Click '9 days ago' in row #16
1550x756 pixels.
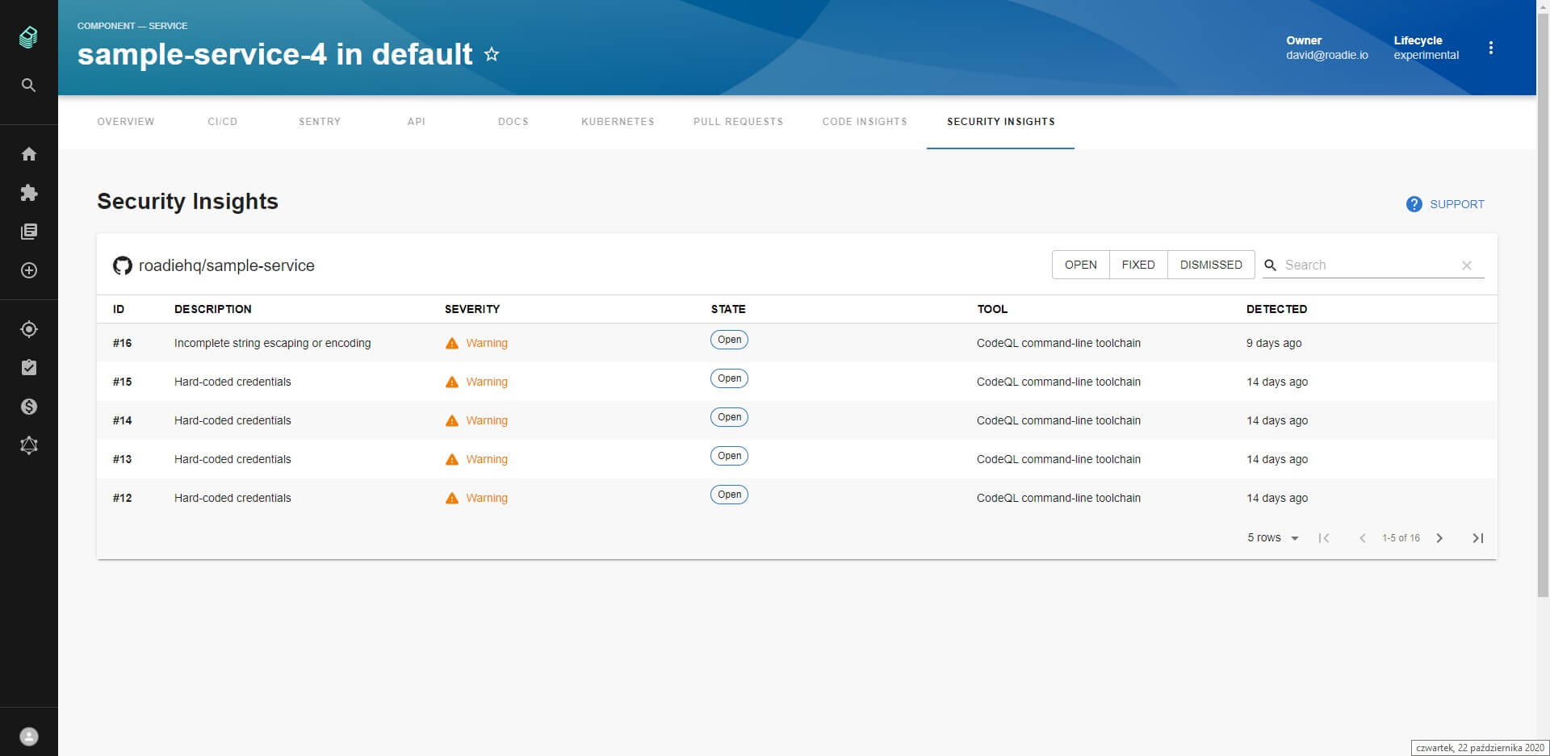pos(1274,343)
